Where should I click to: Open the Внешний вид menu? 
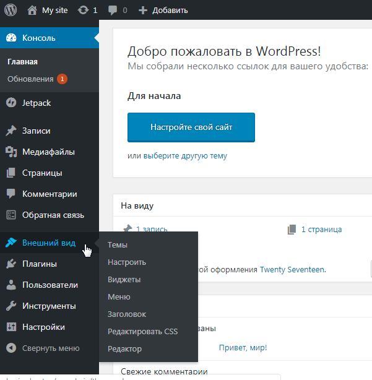pos(50,243)
